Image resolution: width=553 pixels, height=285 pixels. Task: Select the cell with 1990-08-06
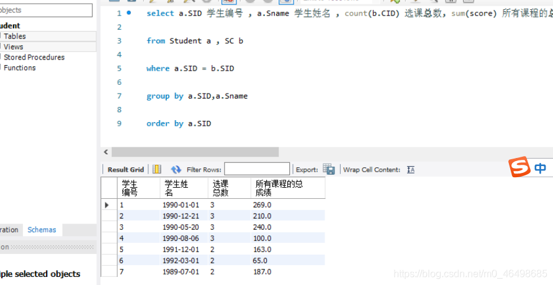tap(184, 238)
